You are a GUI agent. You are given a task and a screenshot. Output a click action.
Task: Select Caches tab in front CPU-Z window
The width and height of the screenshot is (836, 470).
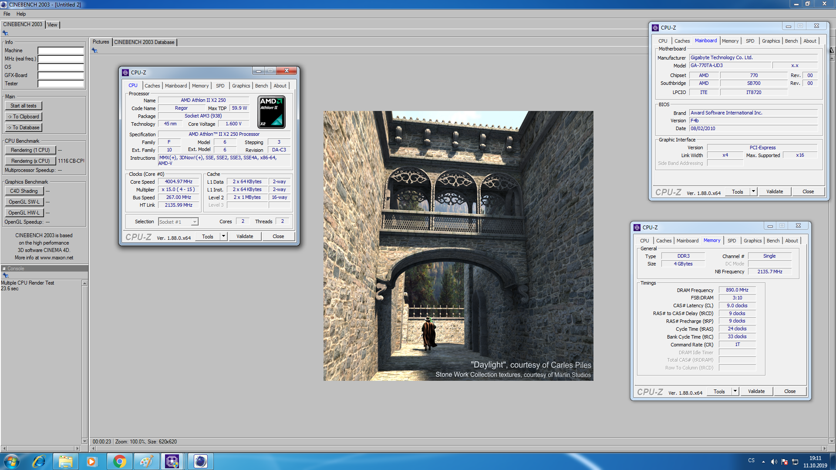(152, 86)
